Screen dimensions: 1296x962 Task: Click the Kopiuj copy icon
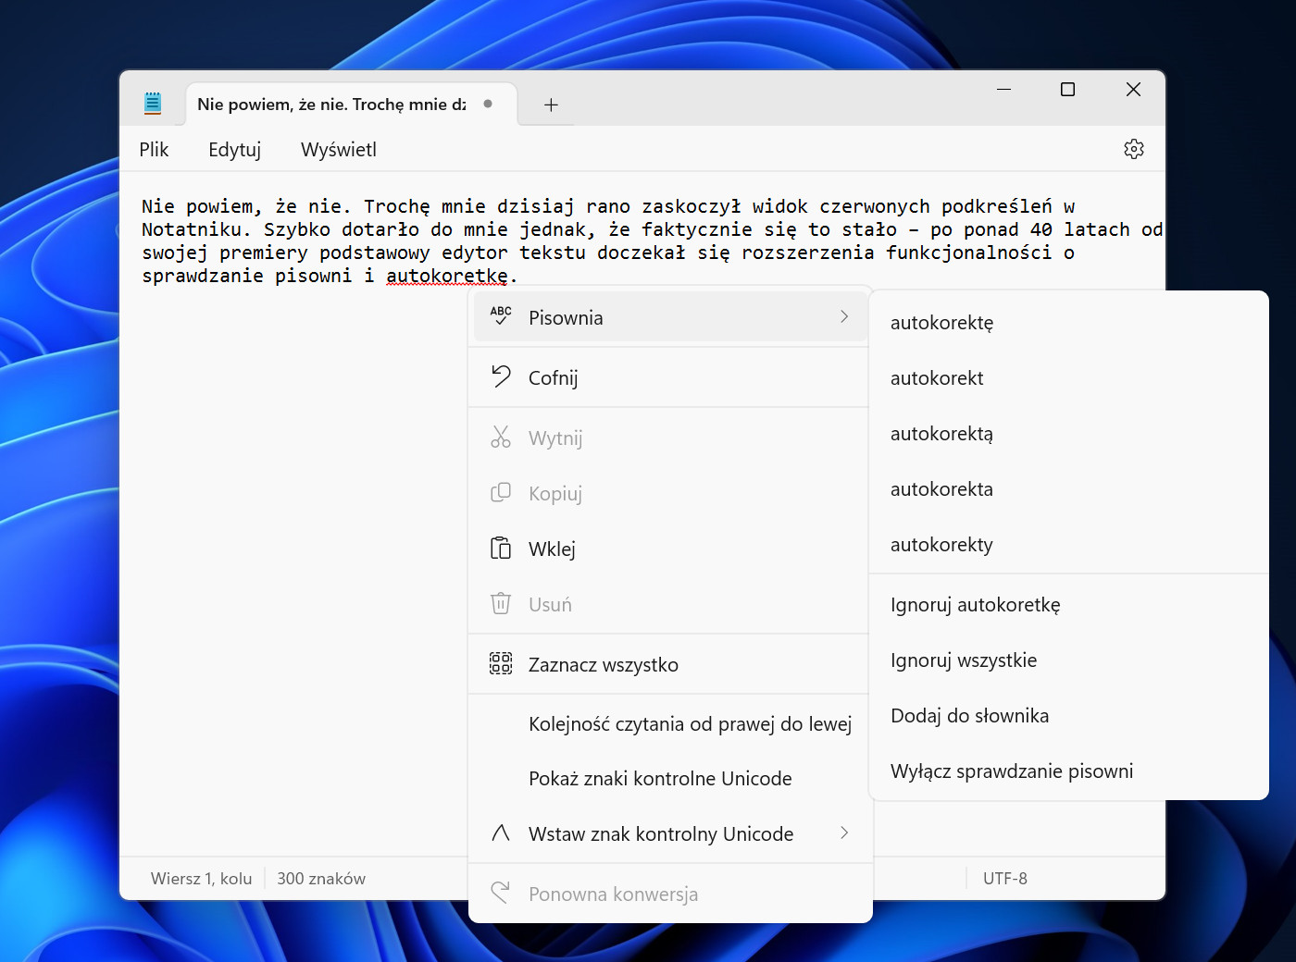point(501,492)
